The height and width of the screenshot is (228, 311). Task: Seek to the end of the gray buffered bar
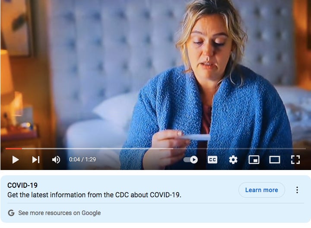pyautogui.click(x=172, y=148)
